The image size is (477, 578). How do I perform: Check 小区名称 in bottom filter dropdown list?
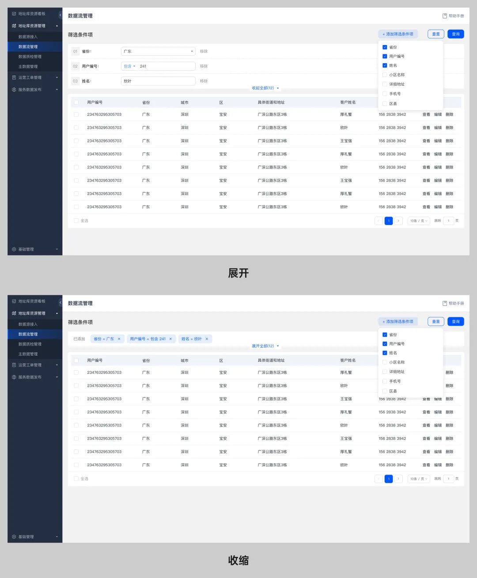385,362
